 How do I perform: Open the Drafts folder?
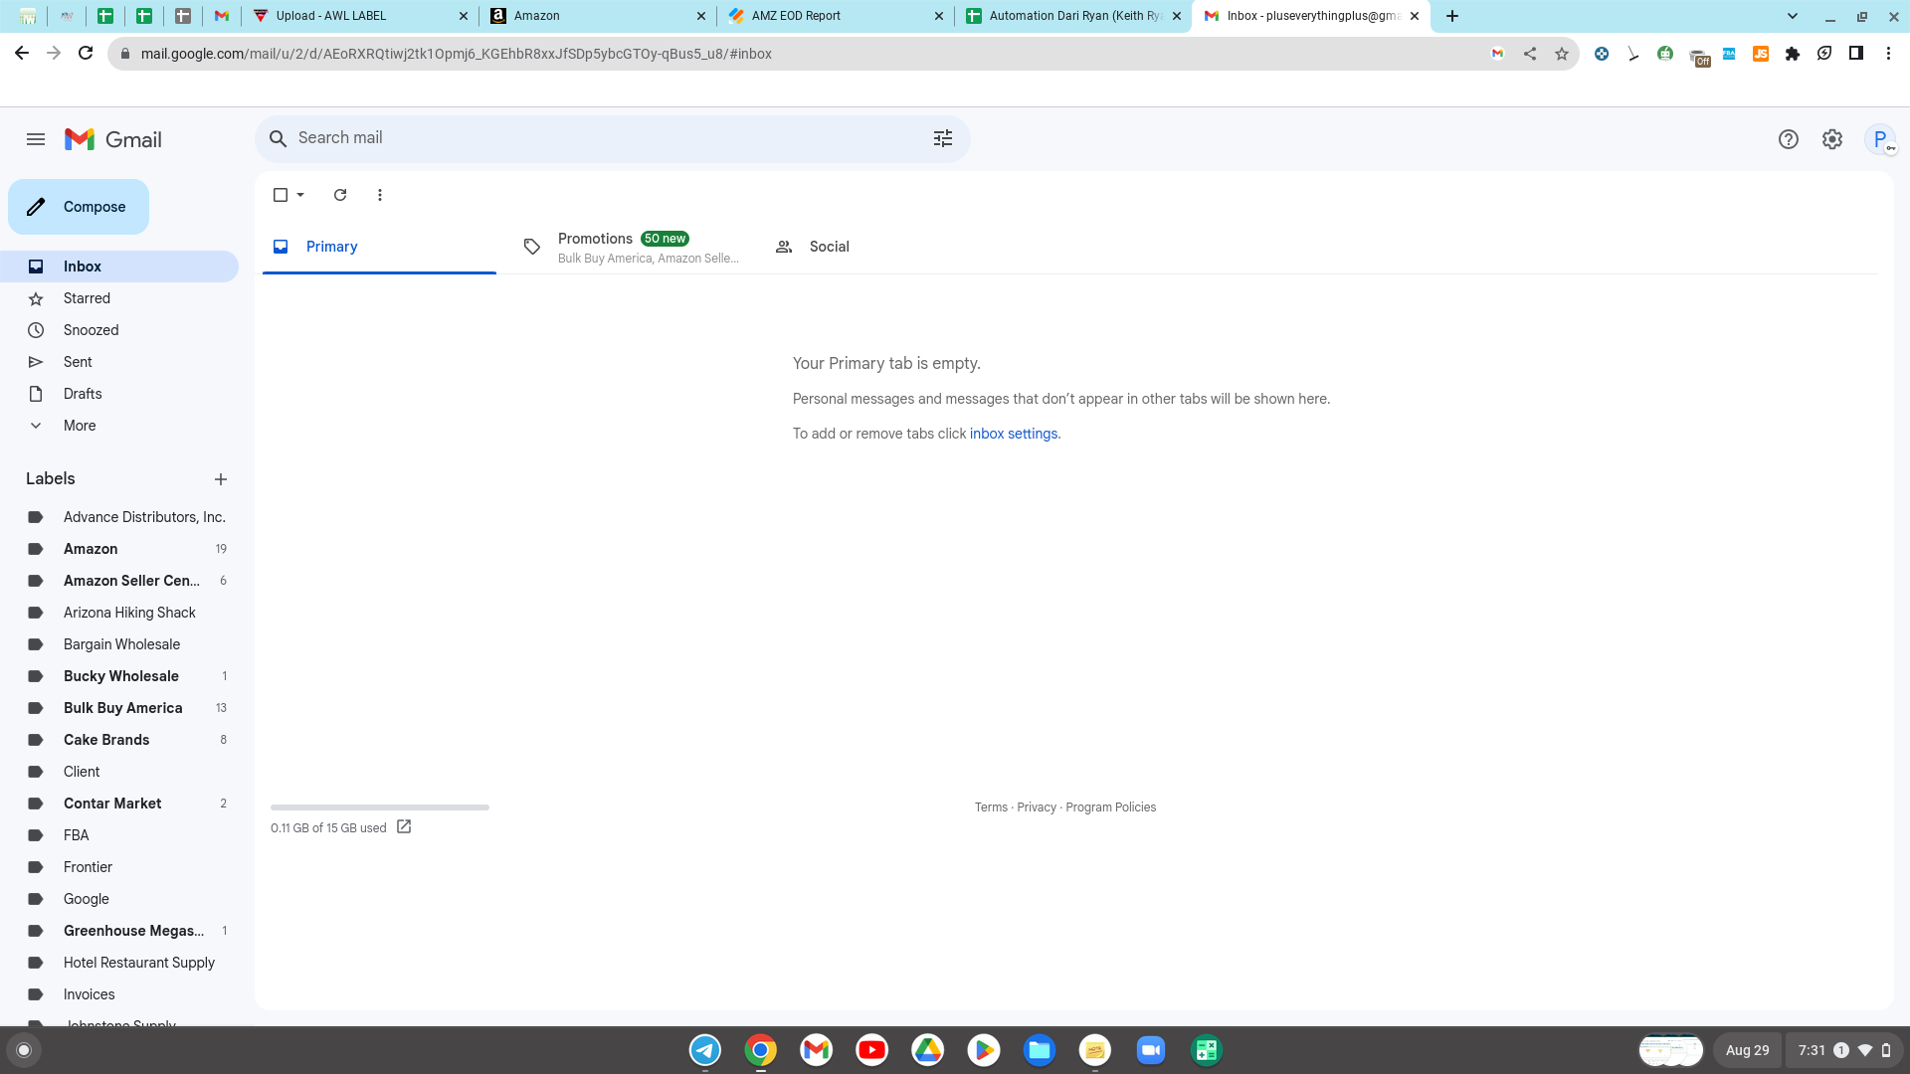119,394
